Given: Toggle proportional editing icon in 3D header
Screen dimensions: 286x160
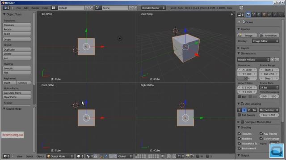Looking at the screenshot, I should (169, 156).
